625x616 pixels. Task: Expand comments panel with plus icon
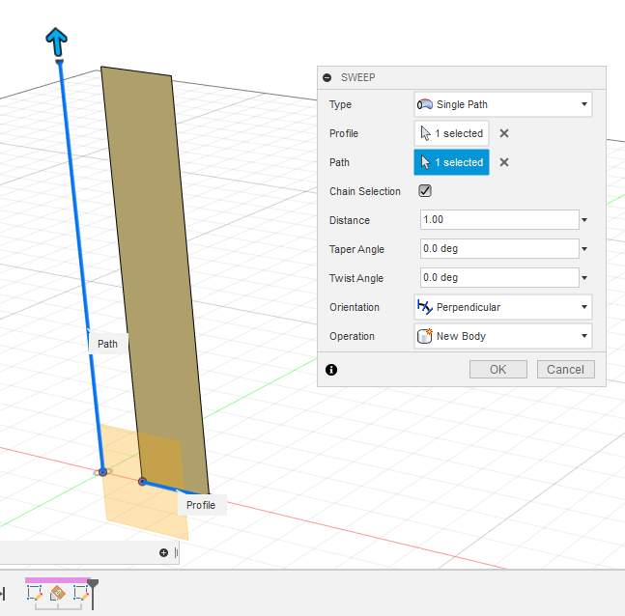tap(164, 552)
